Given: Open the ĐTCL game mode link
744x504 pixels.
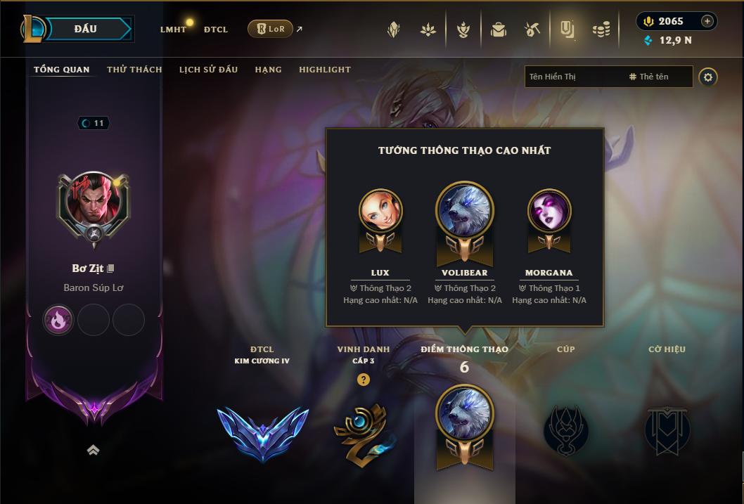Looking at the screenshot, I should [x=216, y=30].
